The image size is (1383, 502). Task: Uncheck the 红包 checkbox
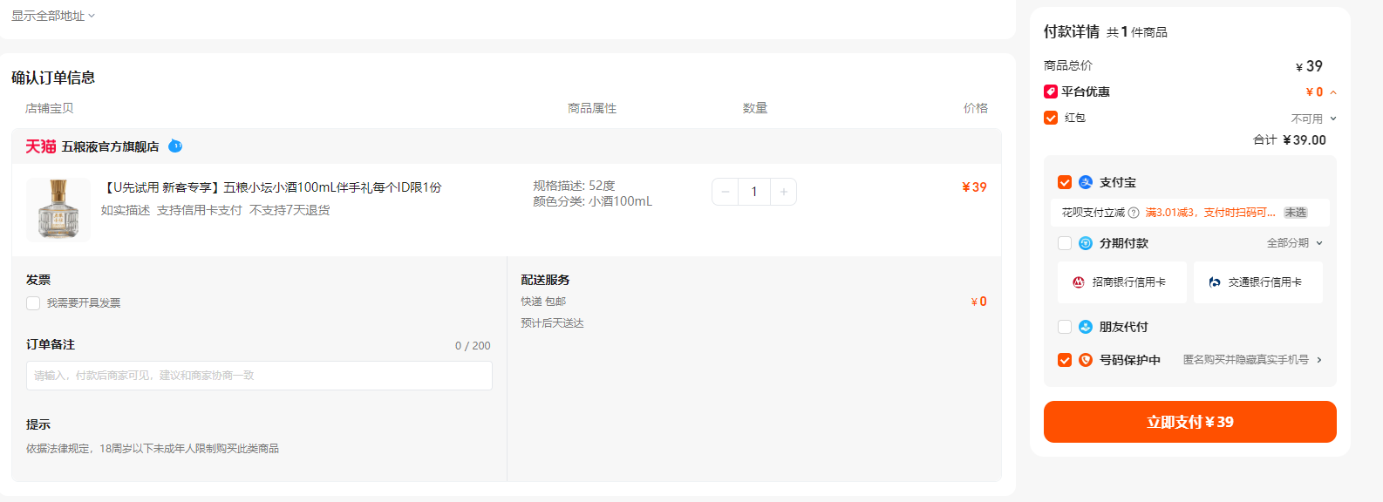tap(1051, 118)
